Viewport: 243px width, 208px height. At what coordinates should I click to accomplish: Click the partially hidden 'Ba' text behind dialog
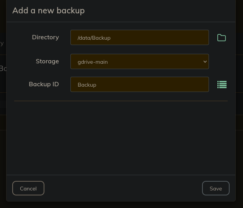(3, 68)
